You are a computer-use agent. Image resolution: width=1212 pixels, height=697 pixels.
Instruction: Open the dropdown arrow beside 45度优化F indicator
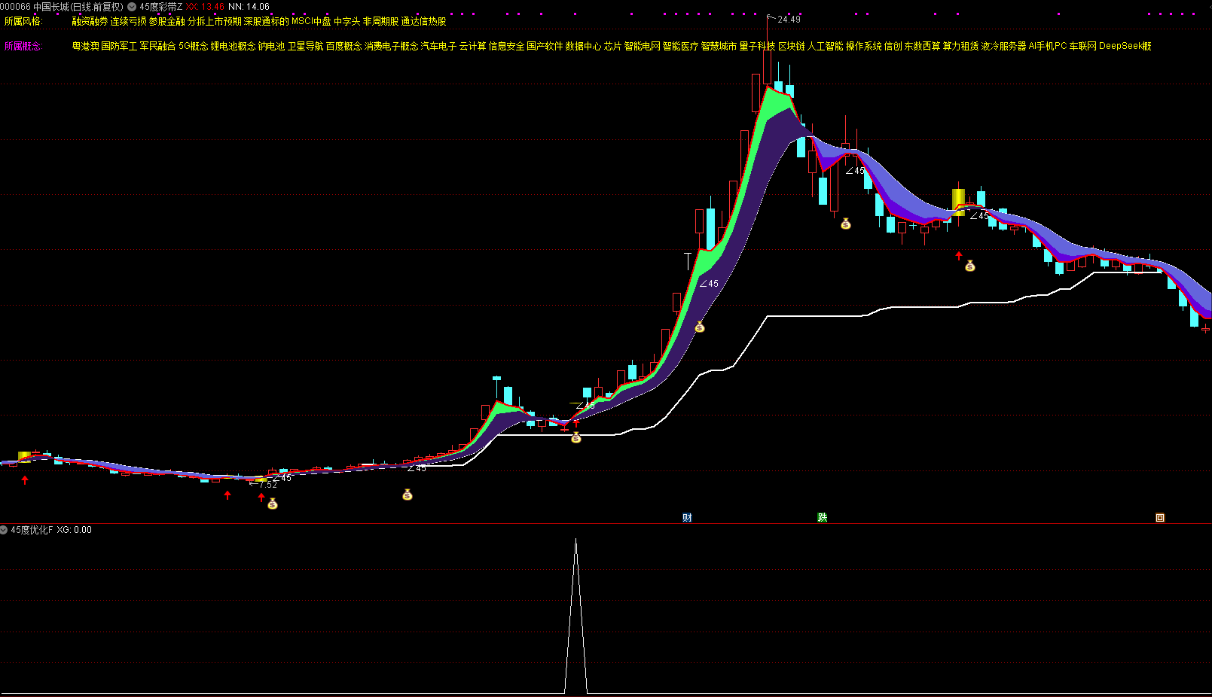pos(4,530)
